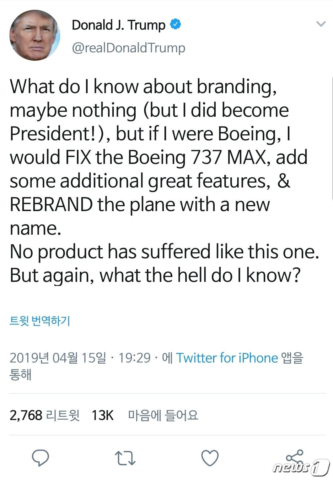Click the blue verified badge
333x480 pixels.
tap(175, 25)
